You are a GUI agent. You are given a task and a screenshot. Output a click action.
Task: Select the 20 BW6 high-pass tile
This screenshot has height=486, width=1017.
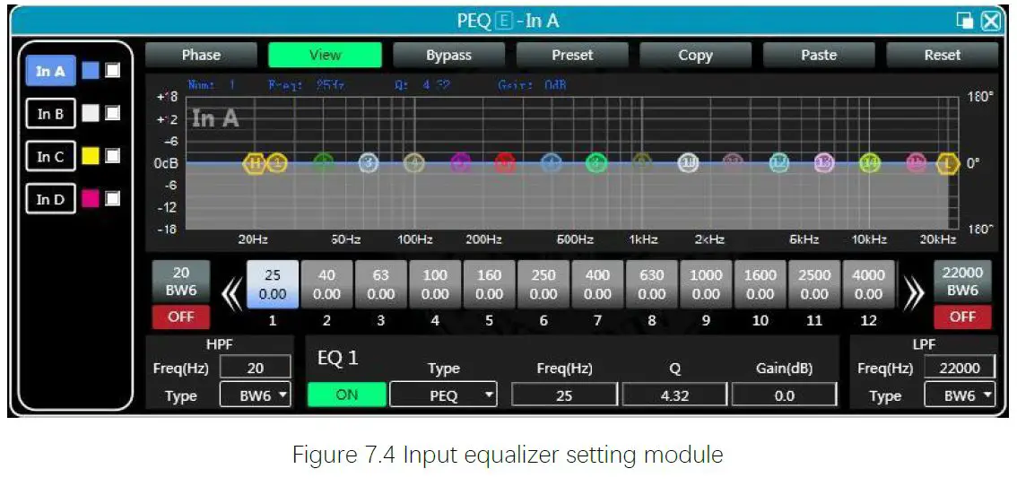(x=181, y=282)
